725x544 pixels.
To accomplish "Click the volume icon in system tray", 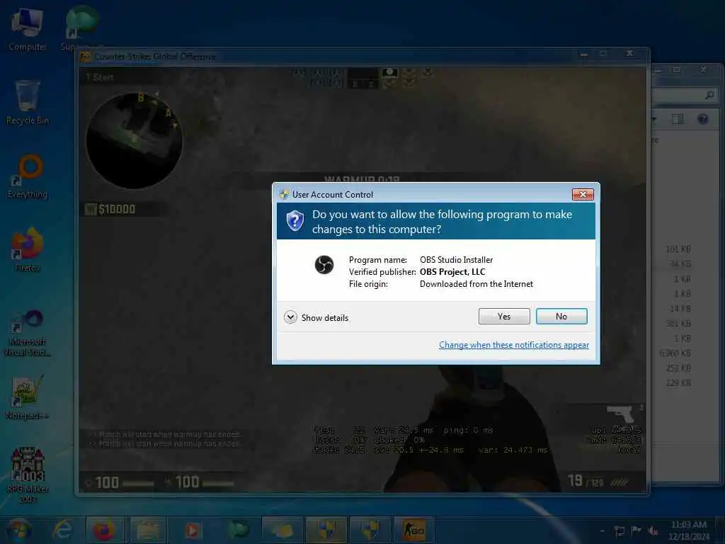I will (x=653, y=531).
